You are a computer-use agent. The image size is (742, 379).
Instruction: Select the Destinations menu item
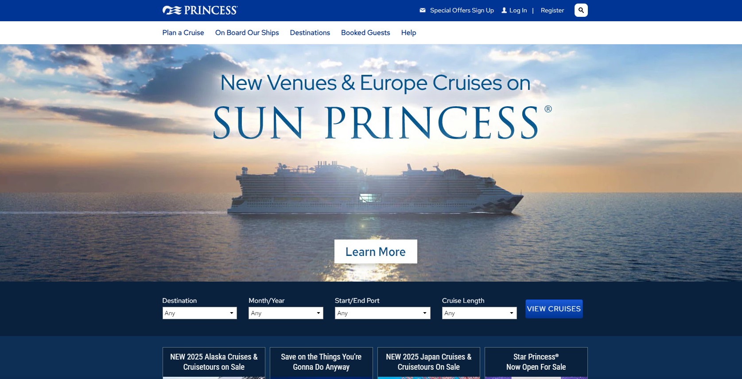310,33
